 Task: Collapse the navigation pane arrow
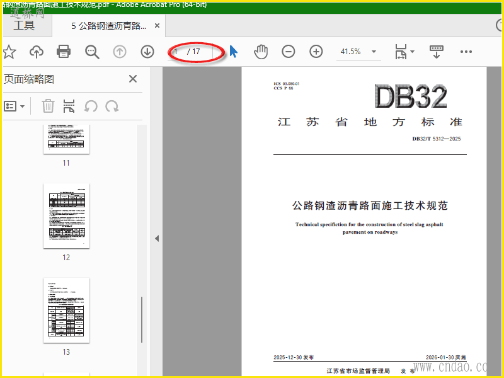157,239
